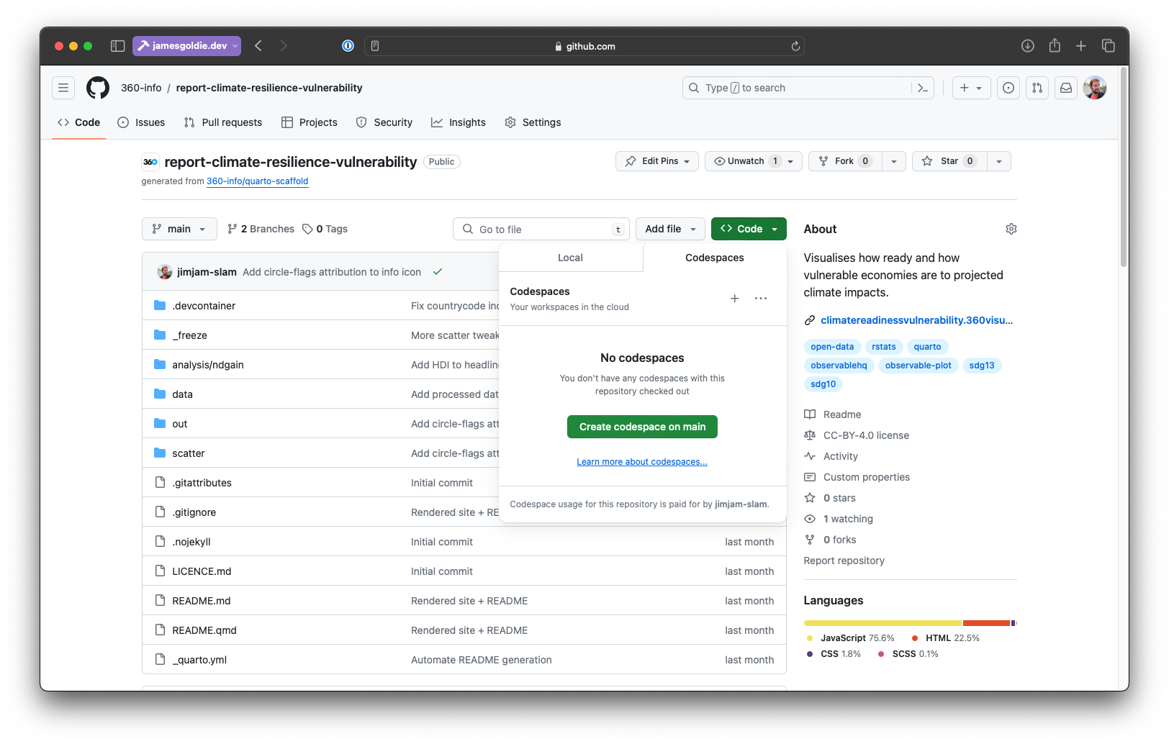The height and width of the screenshot is (744, 1169).
Task: Switch to the Local tab
Action: click(x=570, y=258)
